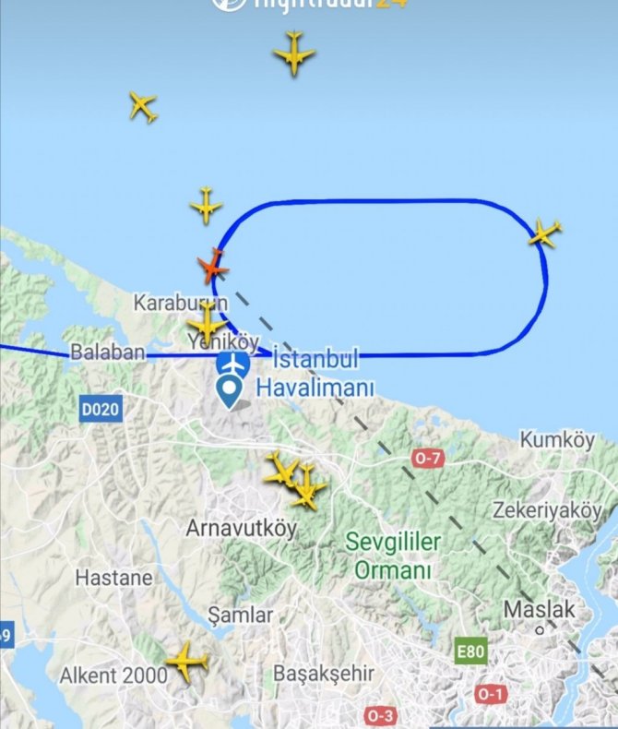
Task: Select the yellow aircraft near Alkent 2000
Action: 187,661
